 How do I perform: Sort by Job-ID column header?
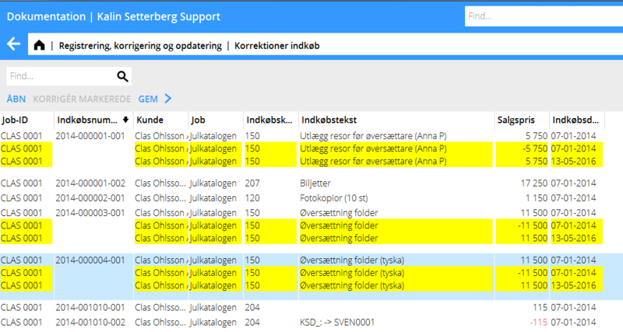27,120
